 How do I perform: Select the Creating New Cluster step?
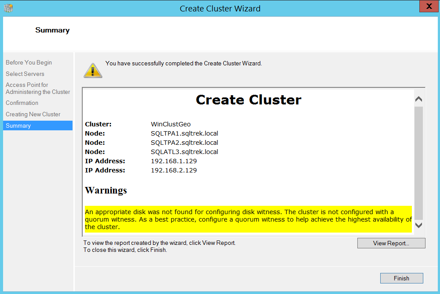point(33,114)
